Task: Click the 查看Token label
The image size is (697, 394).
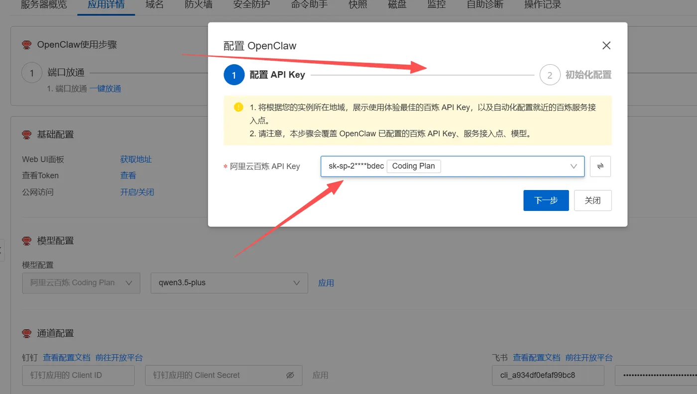Action: click(40, 176)
